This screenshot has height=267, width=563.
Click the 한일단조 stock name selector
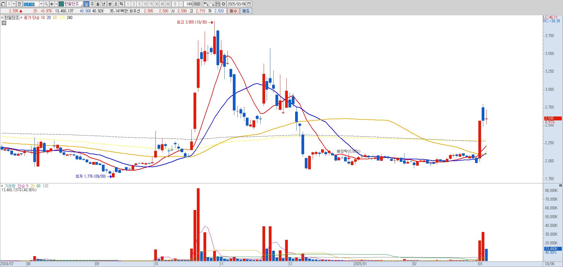[73, 4]
